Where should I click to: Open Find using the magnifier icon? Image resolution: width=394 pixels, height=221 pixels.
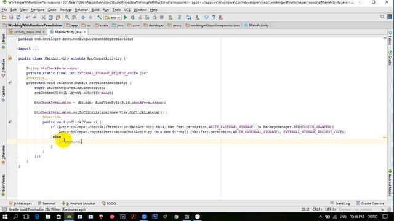(x=67, y=17)
